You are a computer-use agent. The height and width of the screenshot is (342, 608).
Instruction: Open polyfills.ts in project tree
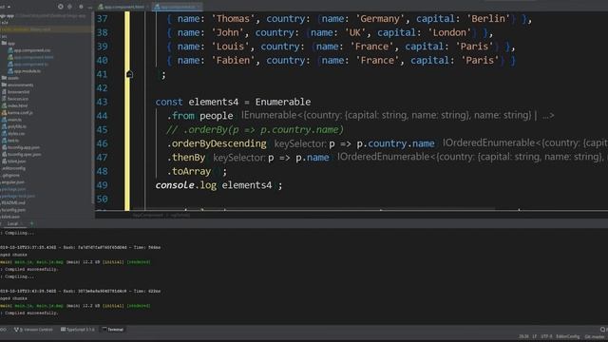pos(14,126)
